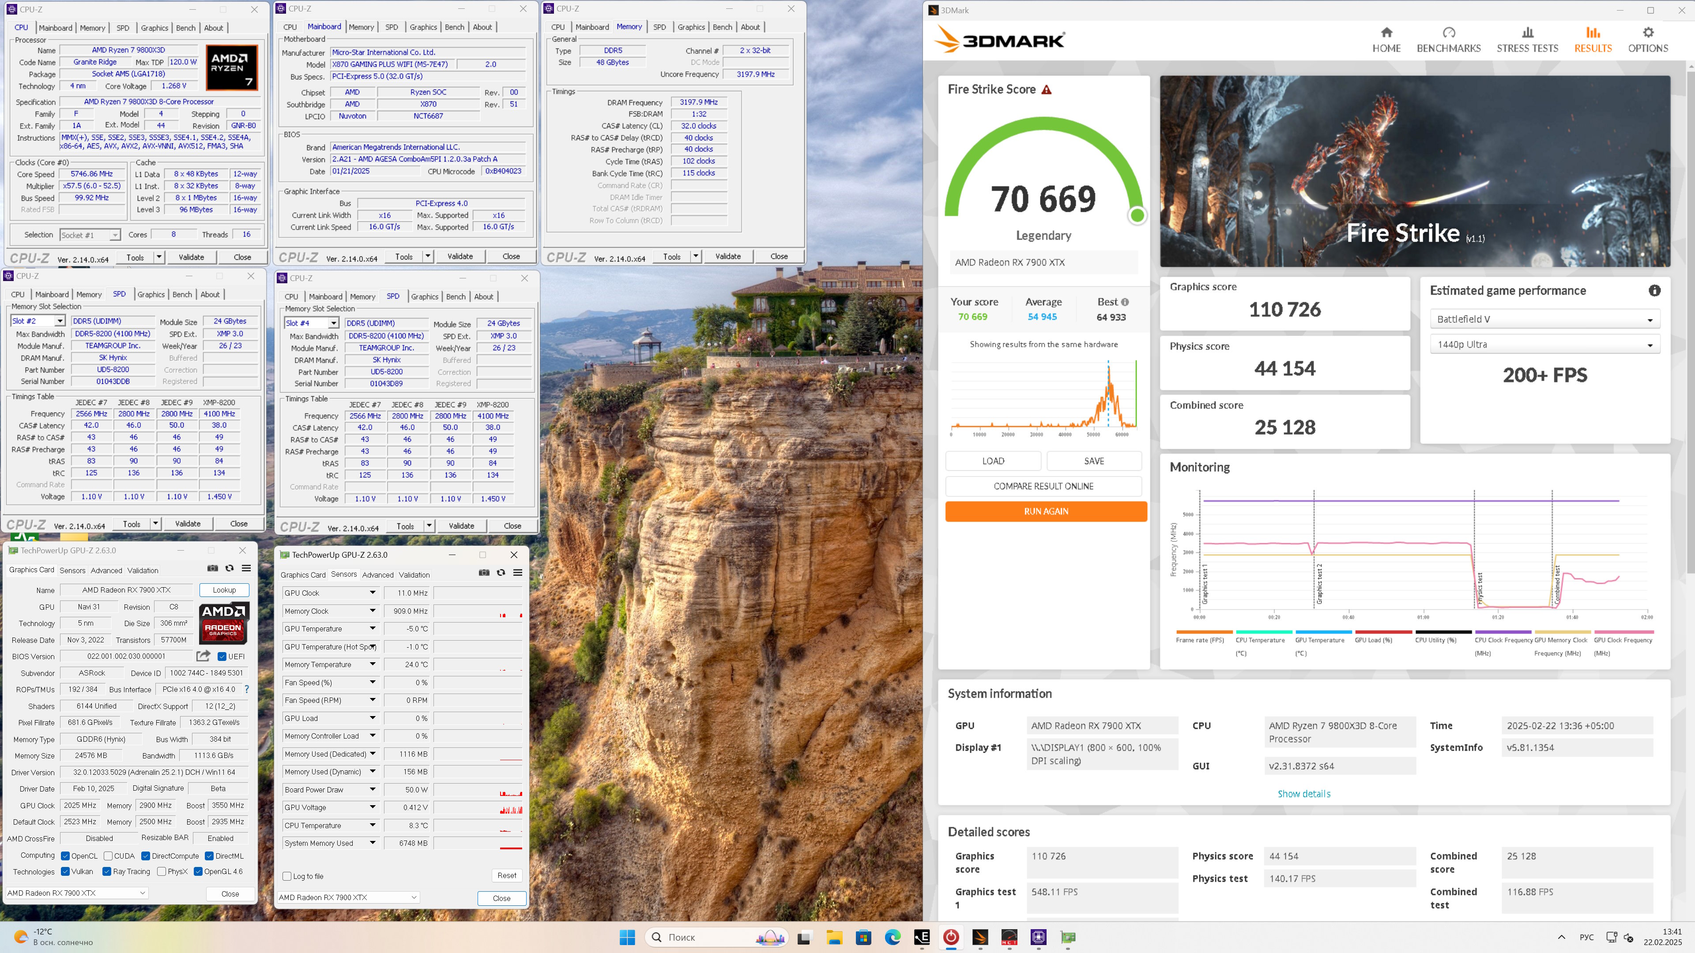1695x953 pixels.
Task: Open the OPTIONS gear in 3DMark
Action: coord(1648,39)
